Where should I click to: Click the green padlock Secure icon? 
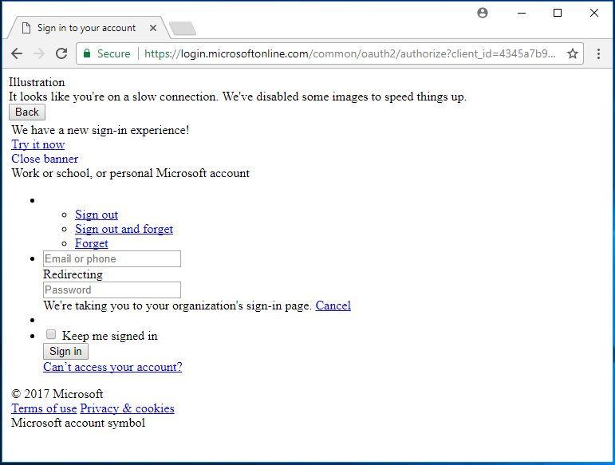(87, 53)
